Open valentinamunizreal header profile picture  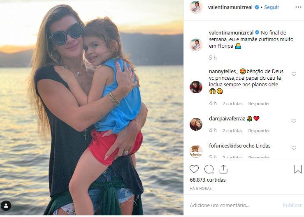(196, 7)
